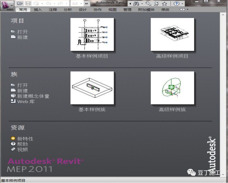Open the 高级样例族 thumbnail

click(x=172, y=88)
